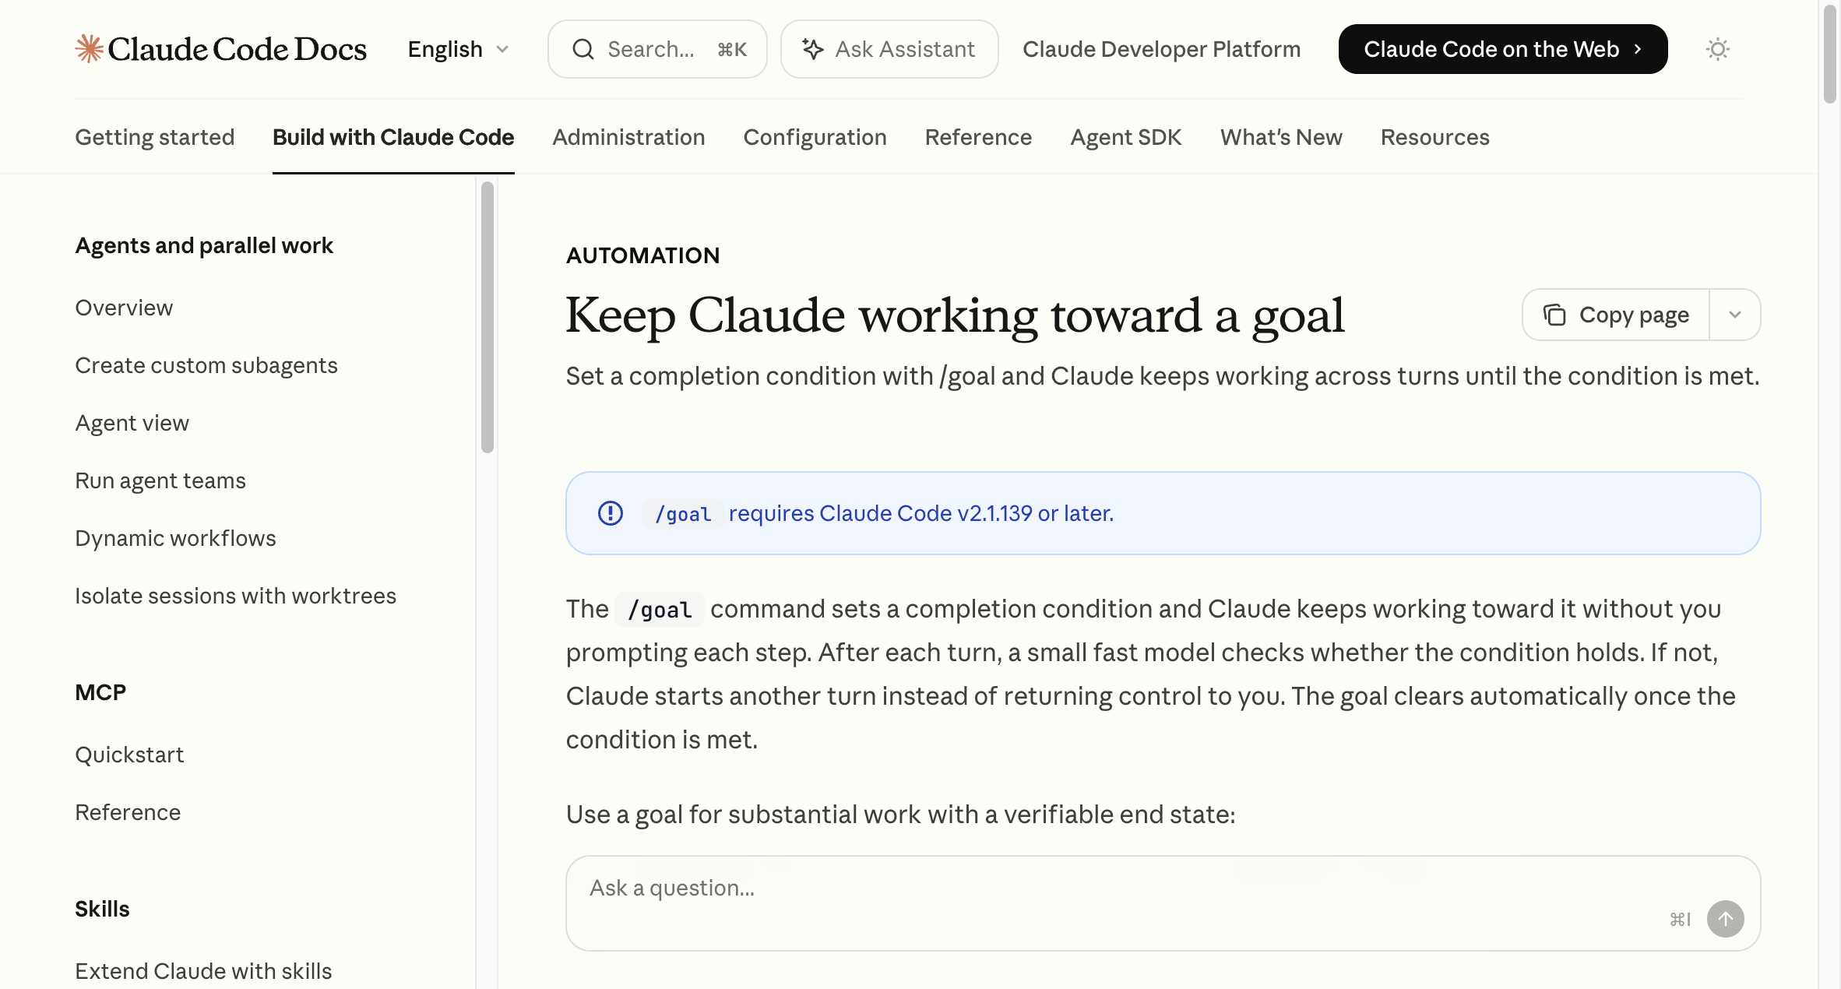Click the chevron on Claude Code on the Web
This screenshot has width=1841, height=989.
pos(1638,49)
